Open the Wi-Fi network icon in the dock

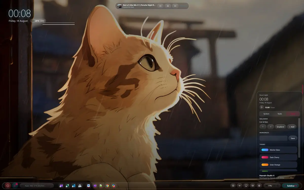[240, 186]
